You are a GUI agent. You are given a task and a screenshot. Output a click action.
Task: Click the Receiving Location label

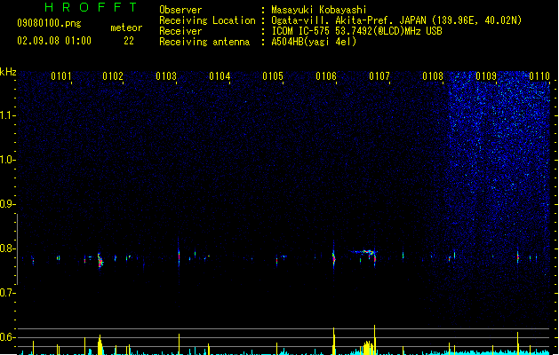[x=207, y=20]
